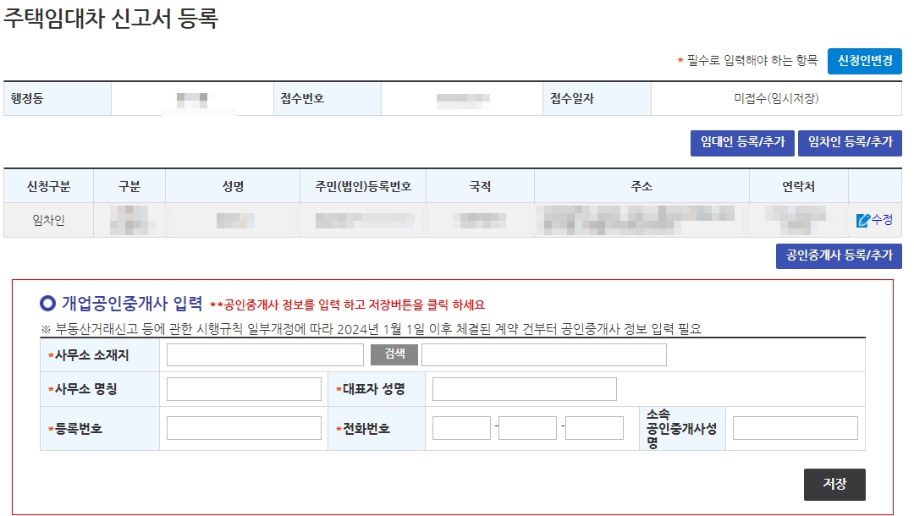This screenshot has width=914, height=516.
Task: Click the first 전화번호 segment field
Action: click(x=460, y=429)
